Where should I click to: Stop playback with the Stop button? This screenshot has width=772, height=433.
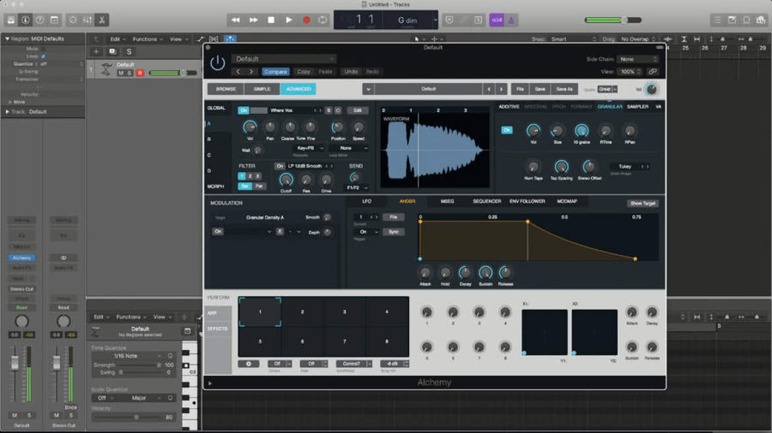coord(271,20)
